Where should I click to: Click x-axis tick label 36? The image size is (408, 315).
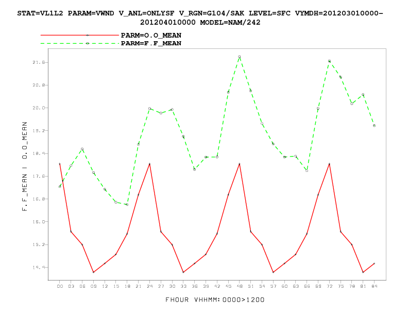(195, 286)
